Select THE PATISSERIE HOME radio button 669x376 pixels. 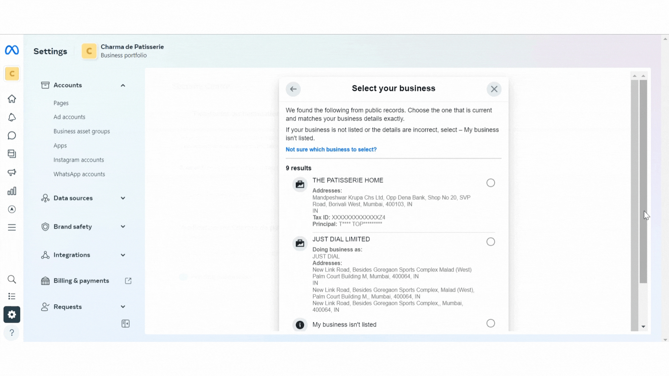(490, 183)
